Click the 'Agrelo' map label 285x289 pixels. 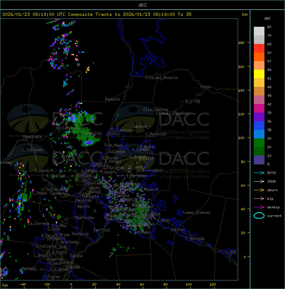point(84,206)
